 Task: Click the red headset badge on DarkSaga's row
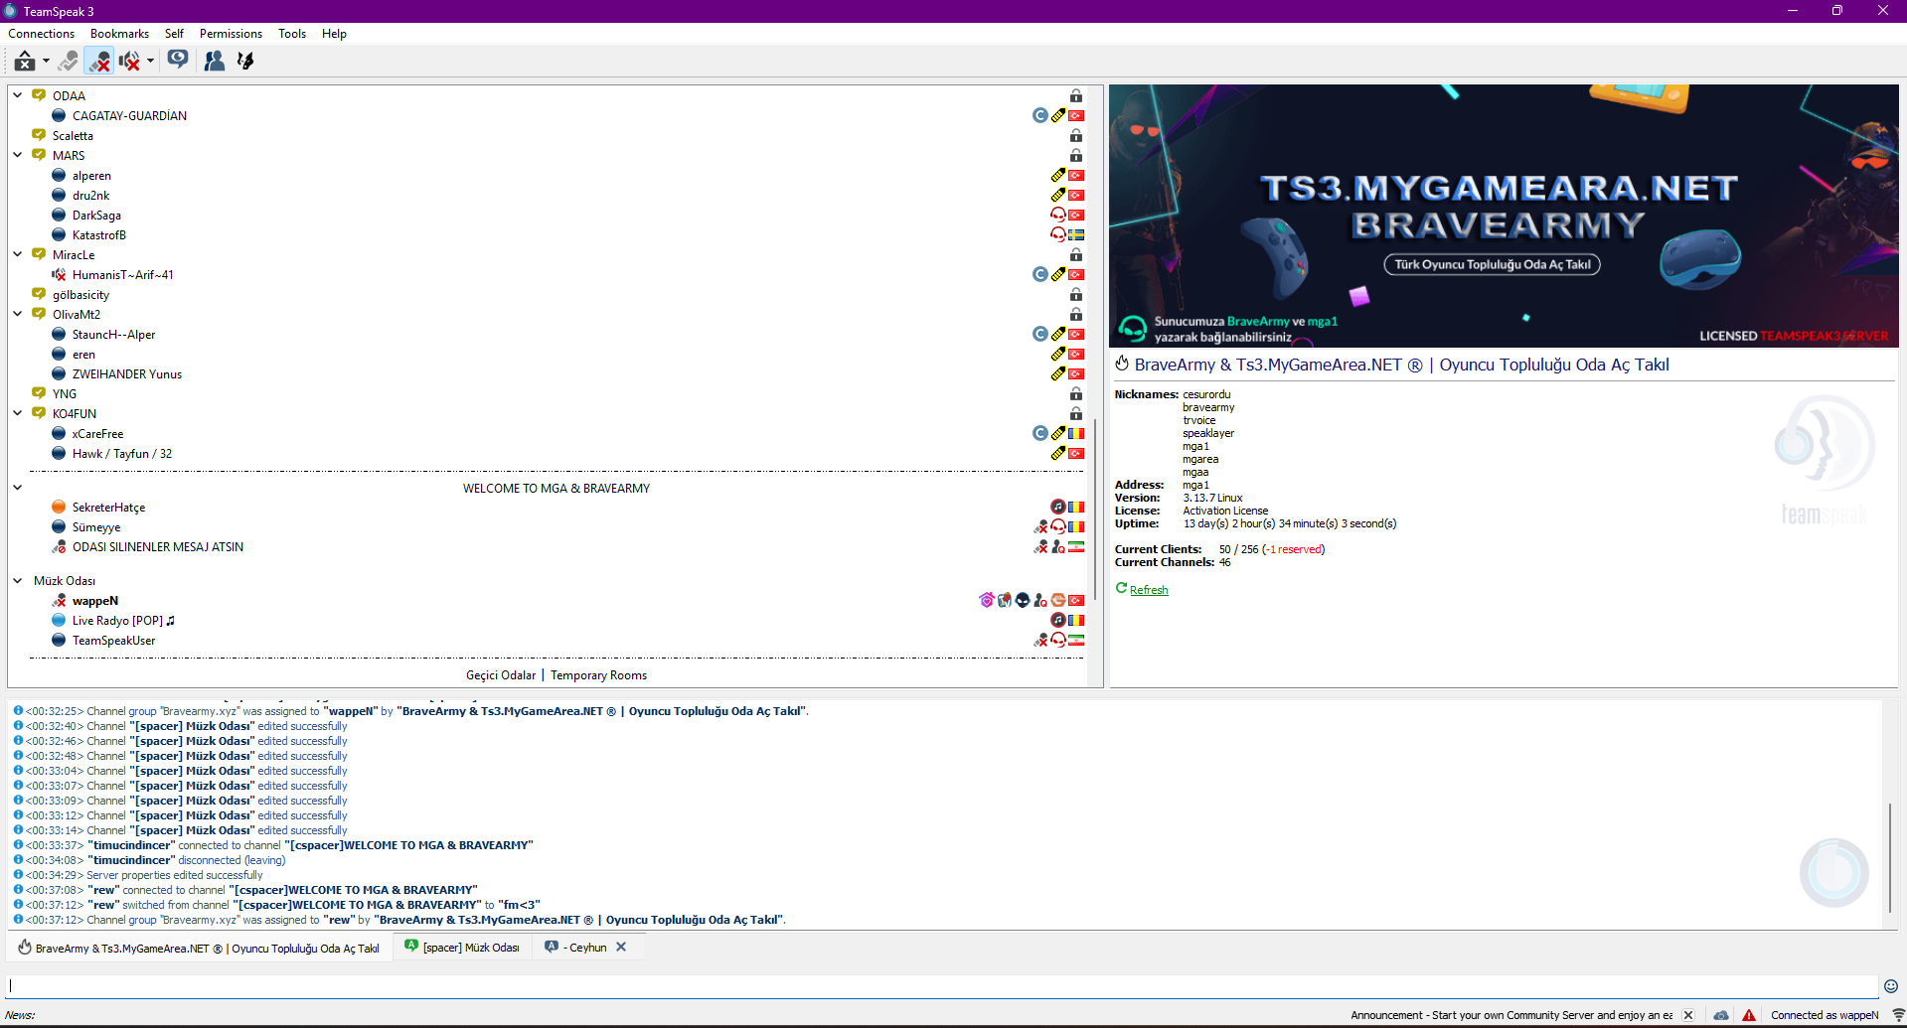pyautogui.click(x=1058, y=215)
